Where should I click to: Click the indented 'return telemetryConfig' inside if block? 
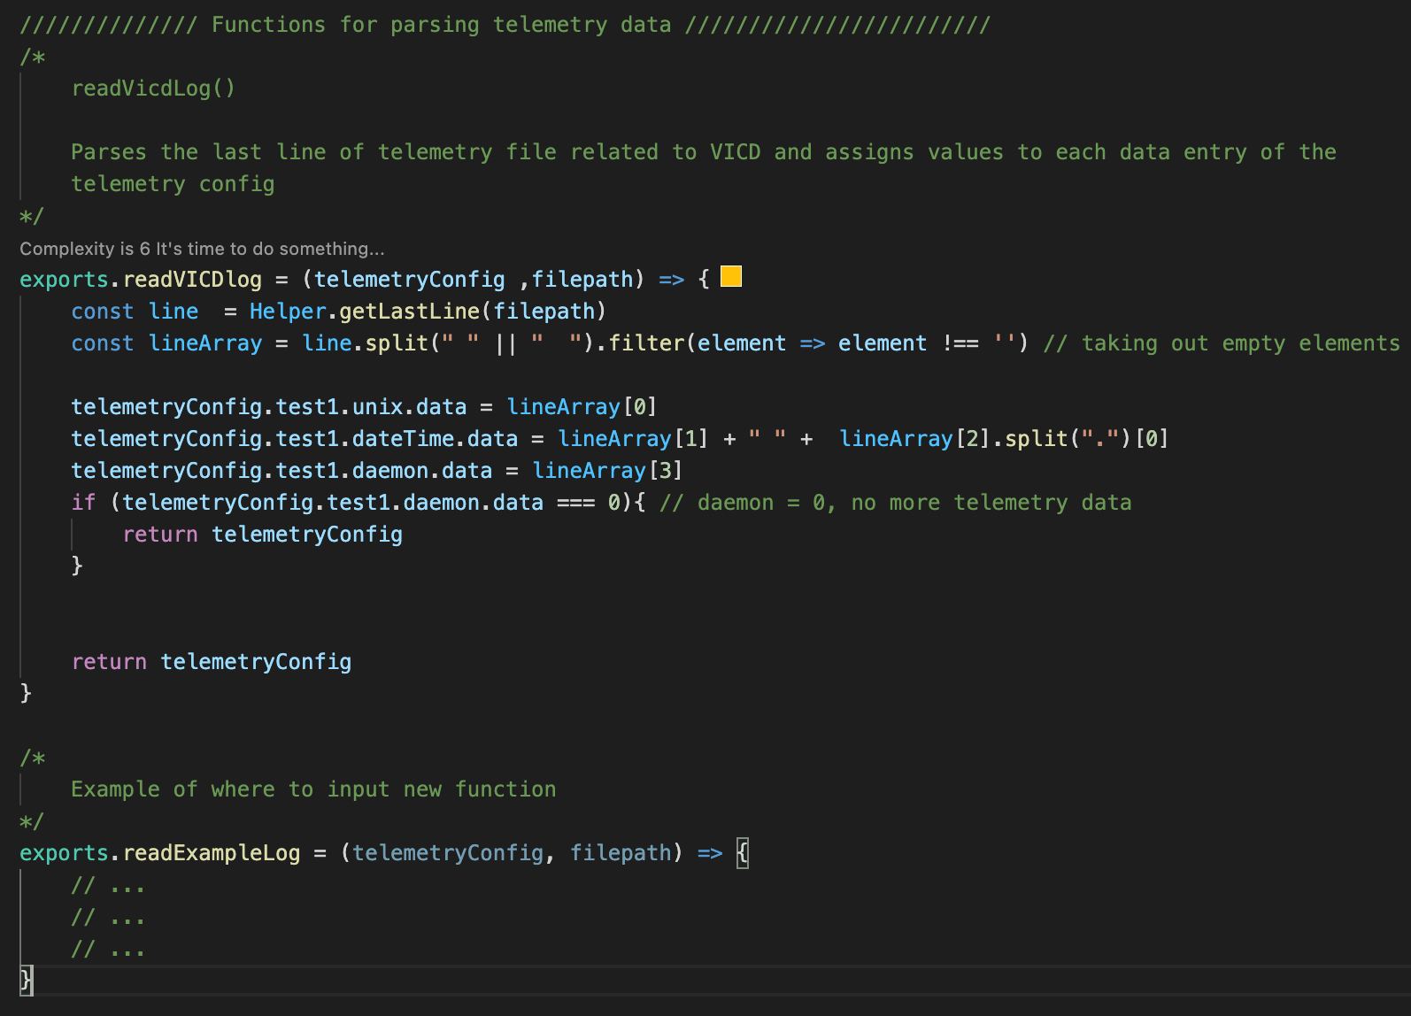point(263,535)
